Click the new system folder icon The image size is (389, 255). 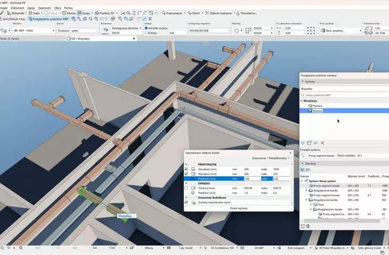coord(309,143)
